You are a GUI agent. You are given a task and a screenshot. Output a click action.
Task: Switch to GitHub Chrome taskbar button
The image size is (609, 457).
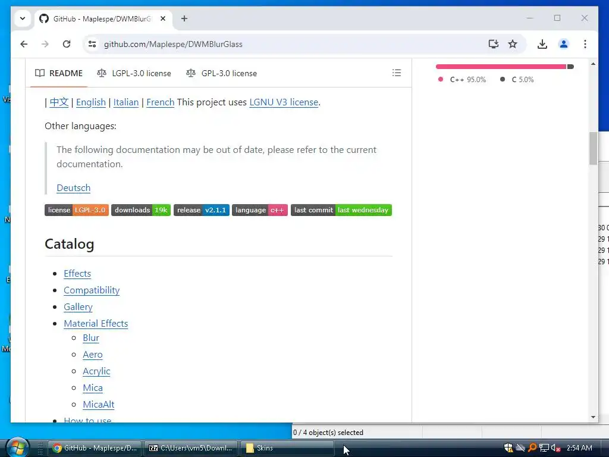(95, 448)
